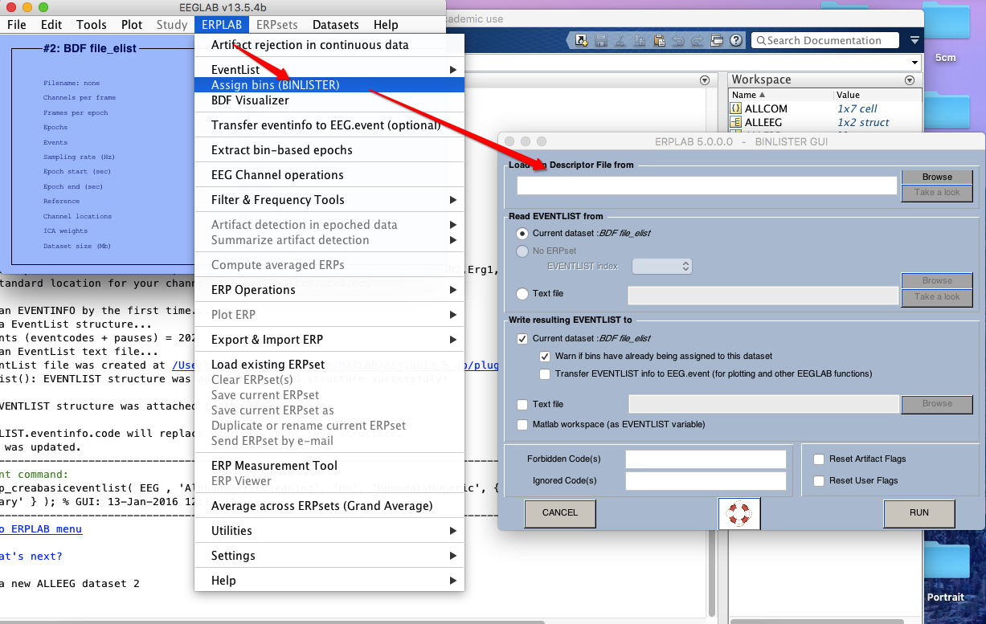Open the Plot menu in EEGLAB
This screenshot has width=986, height=624.
132,25
